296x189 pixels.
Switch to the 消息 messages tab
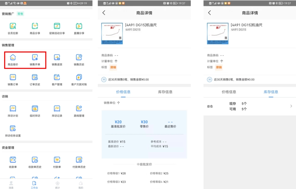point(11,185)
